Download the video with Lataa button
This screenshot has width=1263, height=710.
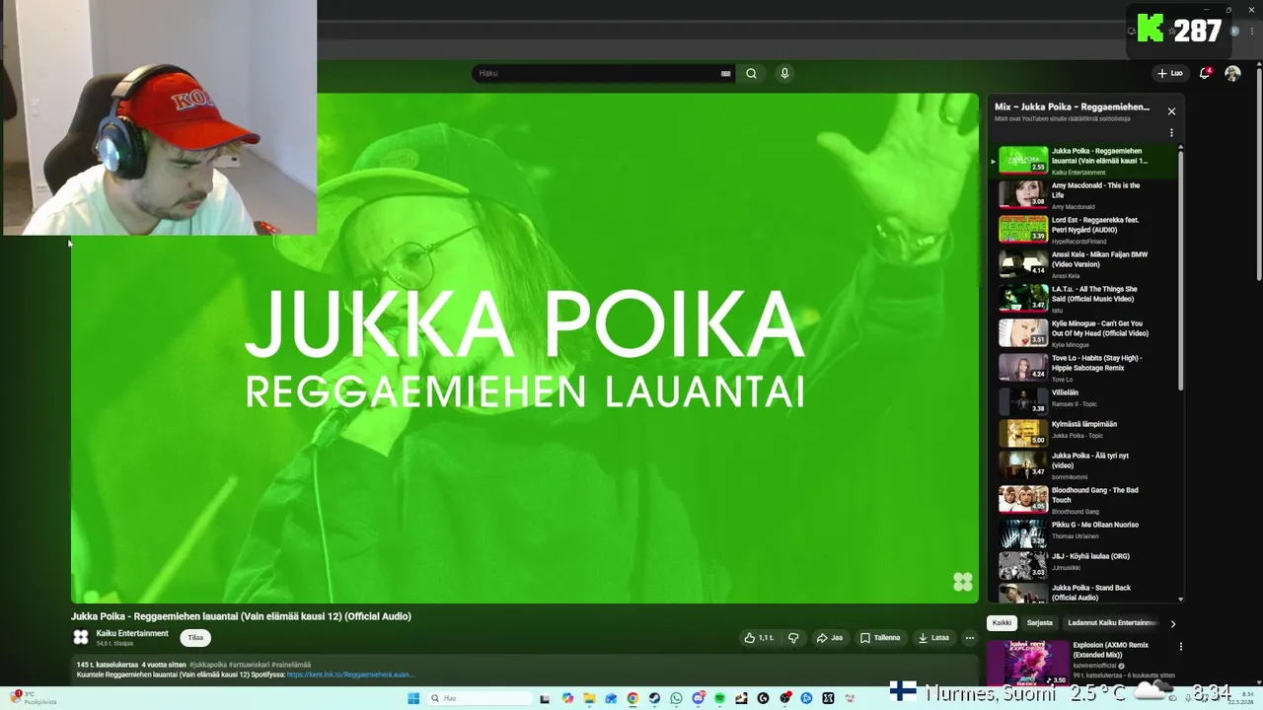[x=933, y=638]
